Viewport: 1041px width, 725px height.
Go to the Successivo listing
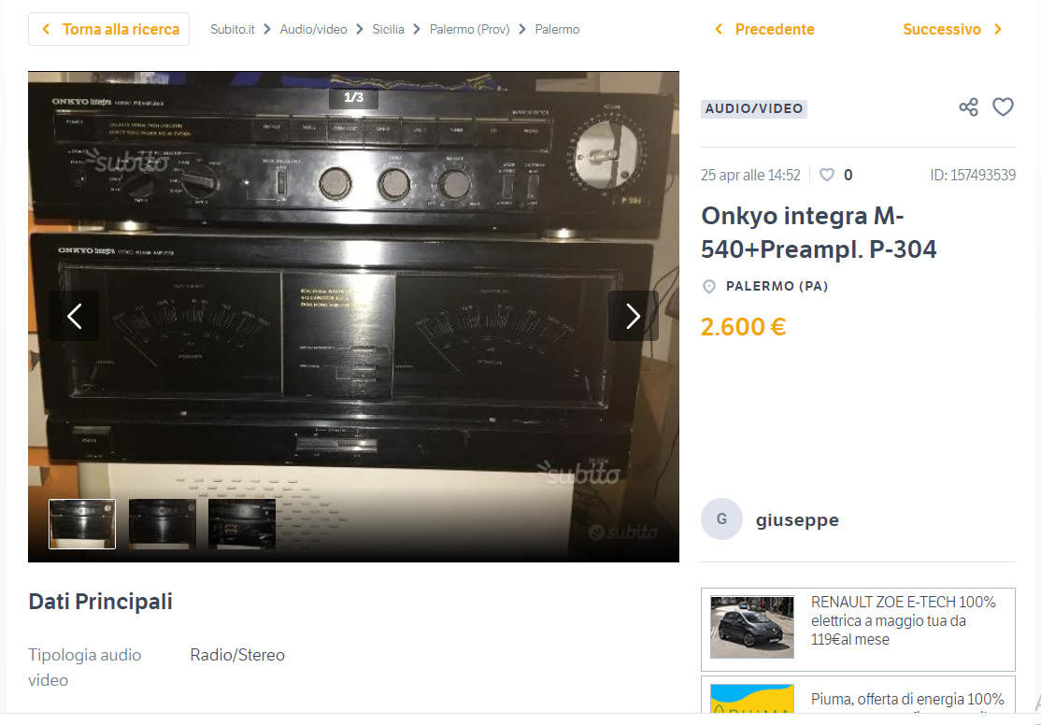(x=953, y=29)
